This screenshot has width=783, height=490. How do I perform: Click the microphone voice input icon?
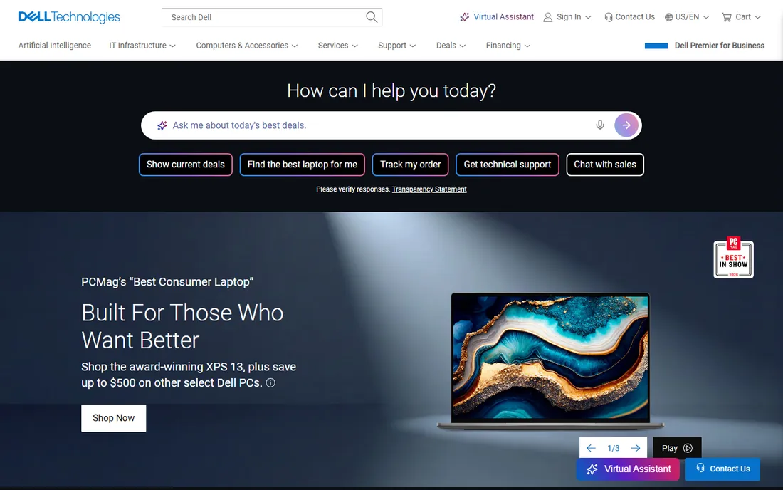[x=600, y=125]
